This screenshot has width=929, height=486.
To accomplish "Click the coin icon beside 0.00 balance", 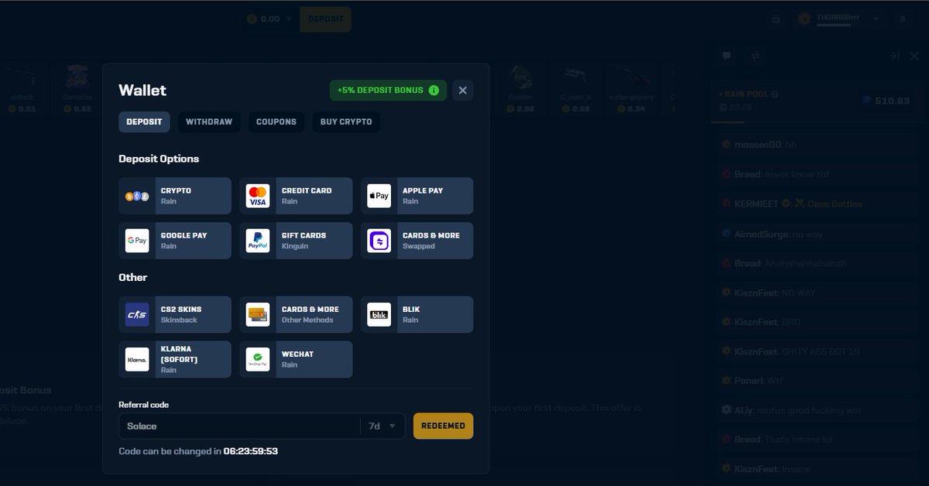I will click(x=252, y=19).
